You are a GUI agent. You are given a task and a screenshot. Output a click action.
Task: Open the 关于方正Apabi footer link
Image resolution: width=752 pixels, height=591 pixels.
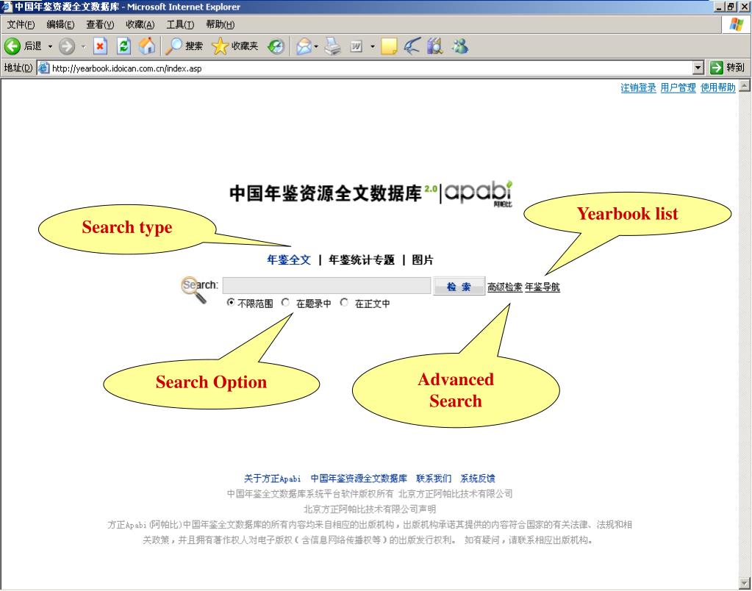(x=273, y=479)
